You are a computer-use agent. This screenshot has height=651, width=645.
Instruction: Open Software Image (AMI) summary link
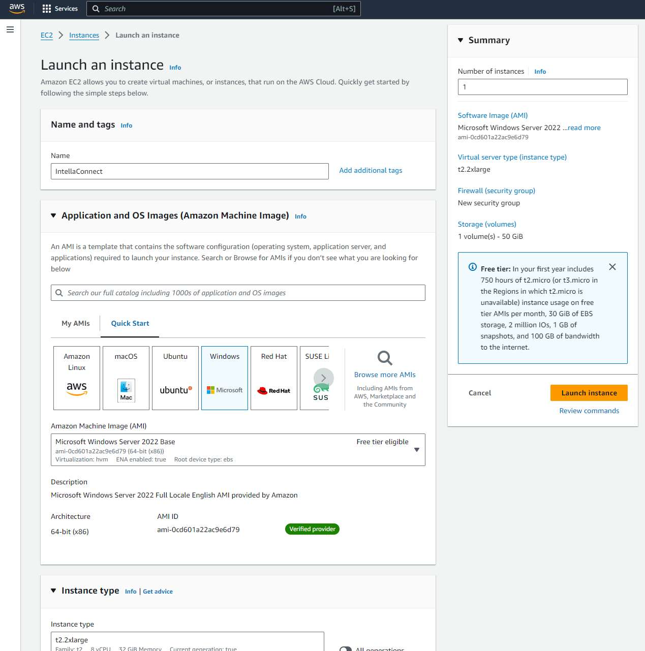[x=493, y=115]
